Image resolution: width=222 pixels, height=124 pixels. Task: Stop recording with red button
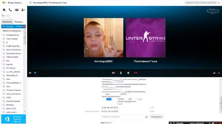(x=220, y=123)
